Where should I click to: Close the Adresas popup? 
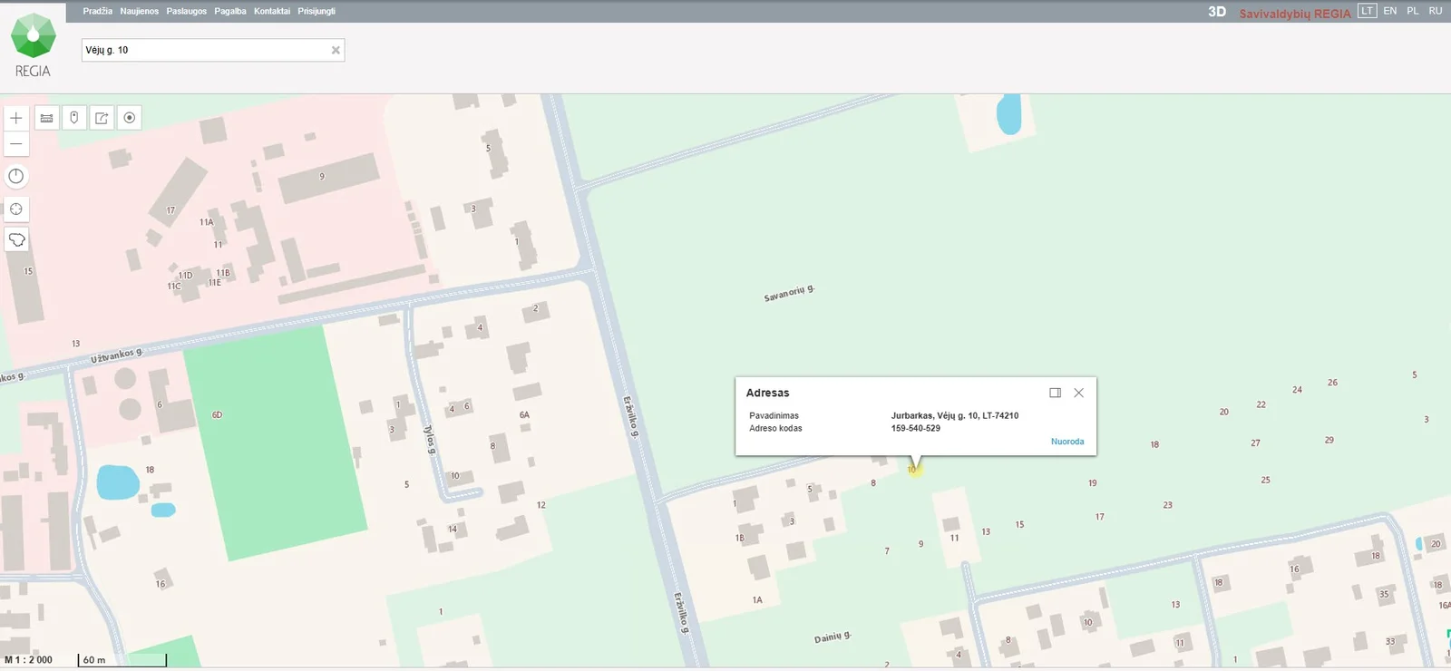1078,393
